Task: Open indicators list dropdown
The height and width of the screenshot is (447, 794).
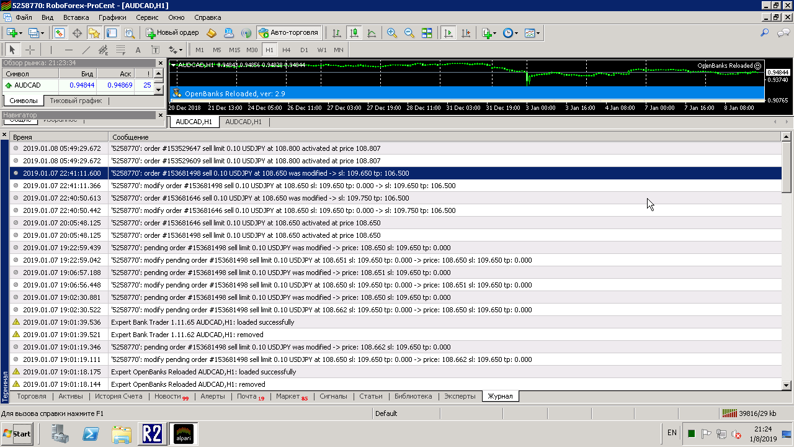Action: click(489, 33)
